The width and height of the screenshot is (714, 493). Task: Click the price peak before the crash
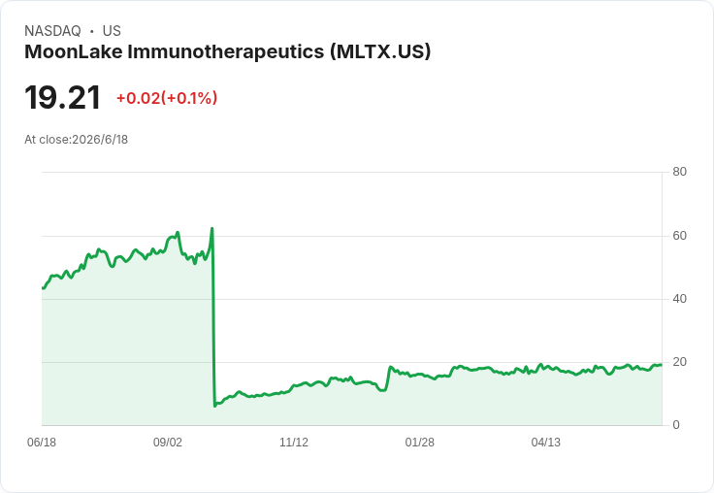(211, 228)
